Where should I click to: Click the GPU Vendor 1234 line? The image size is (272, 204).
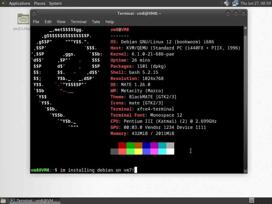[158, 127]
